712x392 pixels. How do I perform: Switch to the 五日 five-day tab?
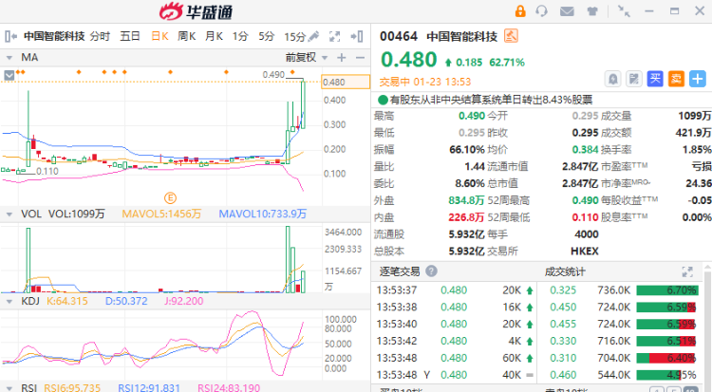(130, 36)
